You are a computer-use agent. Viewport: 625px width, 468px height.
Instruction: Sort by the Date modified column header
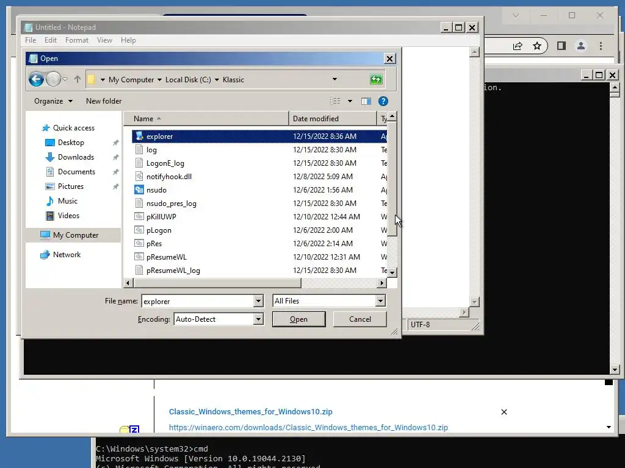333,119
